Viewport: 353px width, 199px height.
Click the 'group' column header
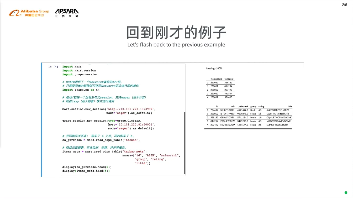pos(253,107)
